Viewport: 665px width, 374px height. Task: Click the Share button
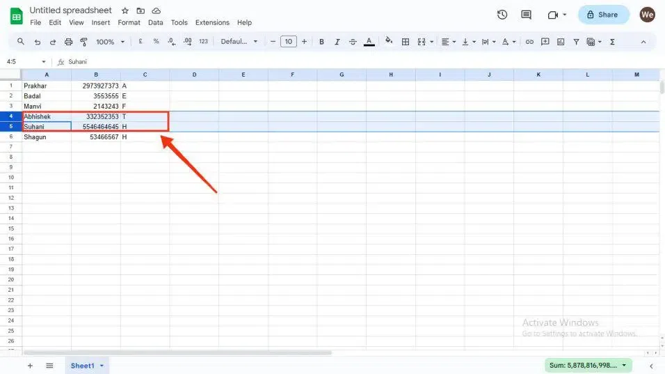(x=603, y=15)
